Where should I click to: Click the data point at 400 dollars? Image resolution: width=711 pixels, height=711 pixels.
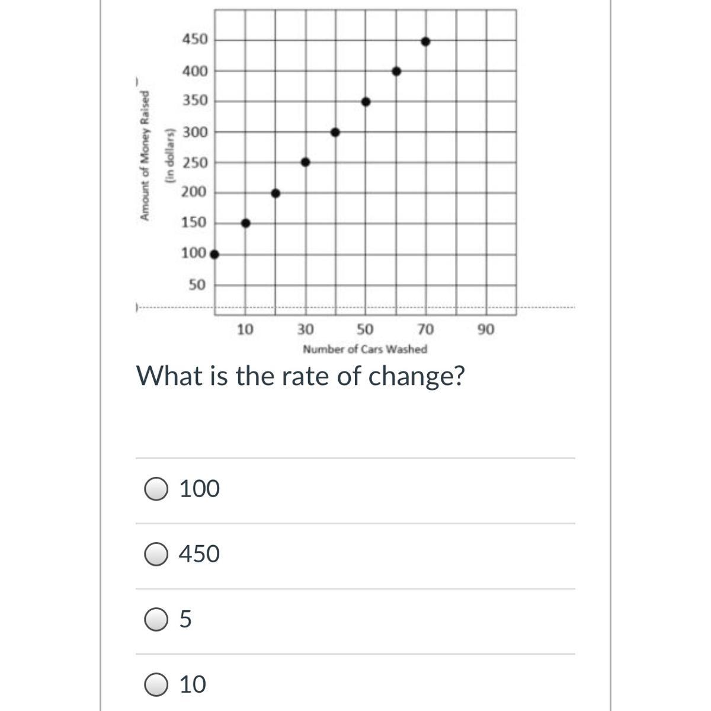click(396, 72)
